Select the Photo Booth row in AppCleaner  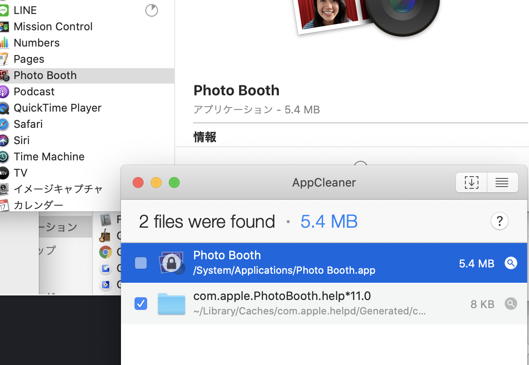[x=324, y=263]
